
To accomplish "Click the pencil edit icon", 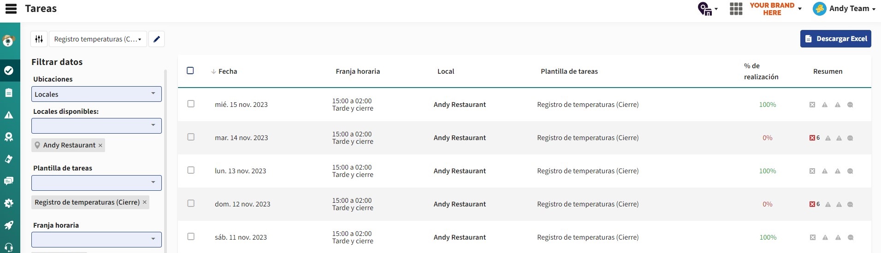I will [157, 39].
